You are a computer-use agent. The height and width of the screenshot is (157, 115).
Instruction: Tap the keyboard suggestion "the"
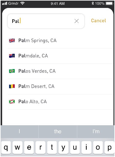[58, 131]
